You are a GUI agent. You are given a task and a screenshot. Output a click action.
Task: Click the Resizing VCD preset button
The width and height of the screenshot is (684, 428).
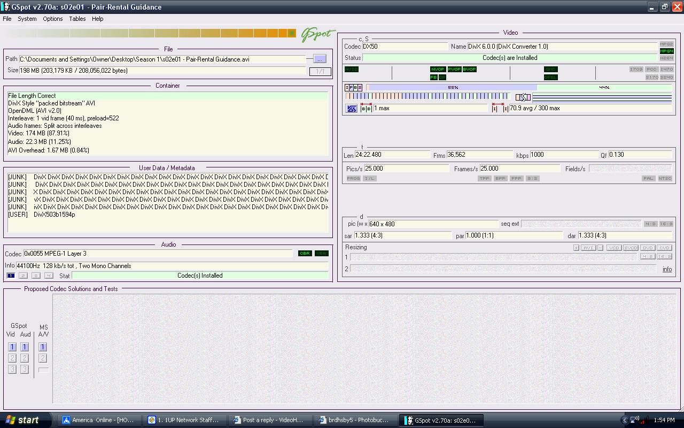click(x=614, y=248)
